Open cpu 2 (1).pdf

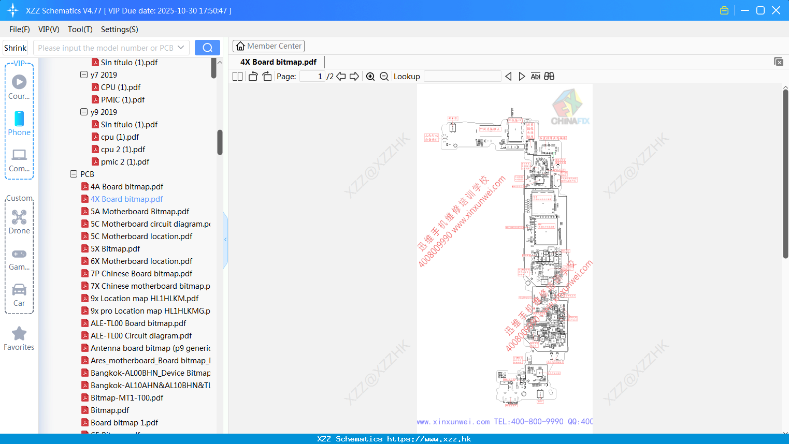(119, 149)
